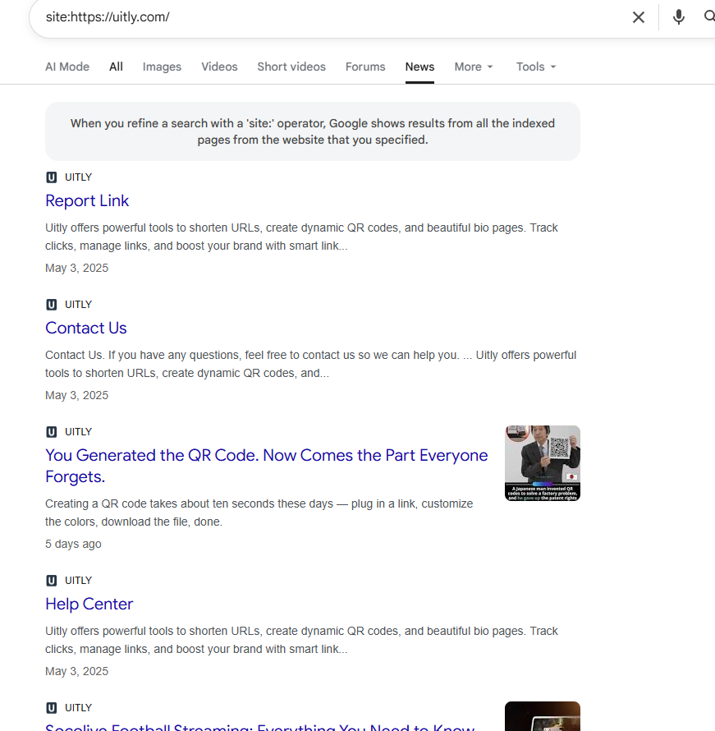Click the snippet starting 'Contact Us. If you have'
This screenshot has width=715, height=731.
coord(310,364)
